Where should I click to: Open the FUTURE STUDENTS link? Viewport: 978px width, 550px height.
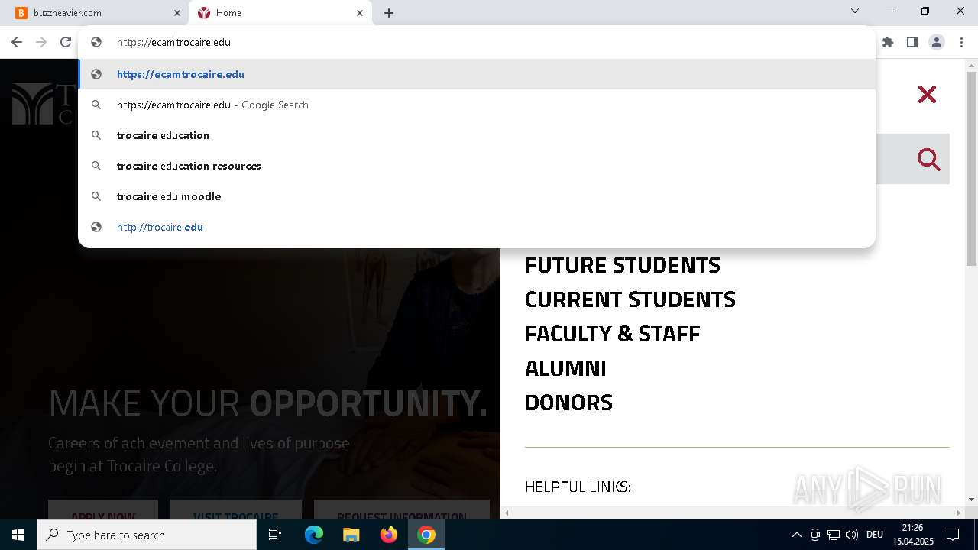623,265
